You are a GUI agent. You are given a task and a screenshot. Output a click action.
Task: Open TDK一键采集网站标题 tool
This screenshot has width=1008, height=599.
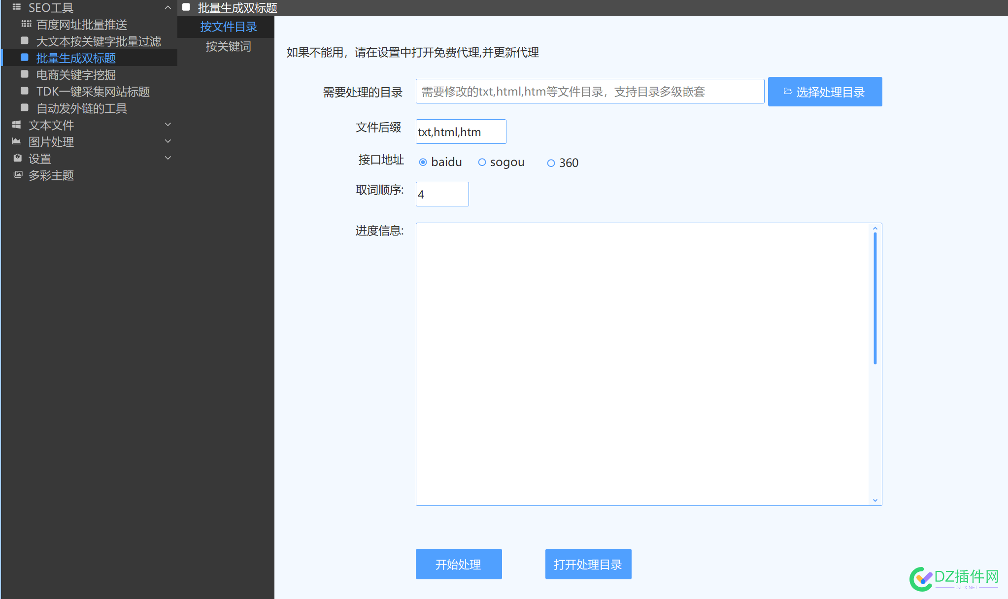tap(93, 92)
